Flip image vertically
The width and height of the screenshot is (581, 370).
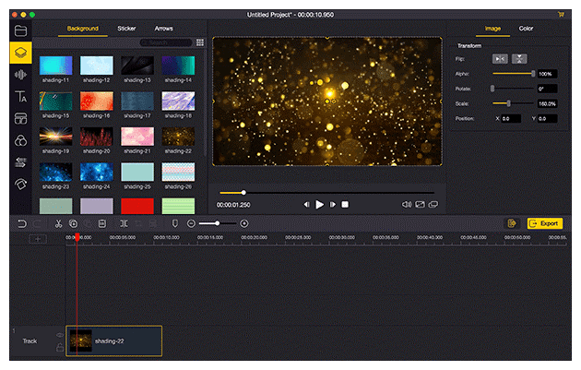pyautogui.click(x=519, y=58)
